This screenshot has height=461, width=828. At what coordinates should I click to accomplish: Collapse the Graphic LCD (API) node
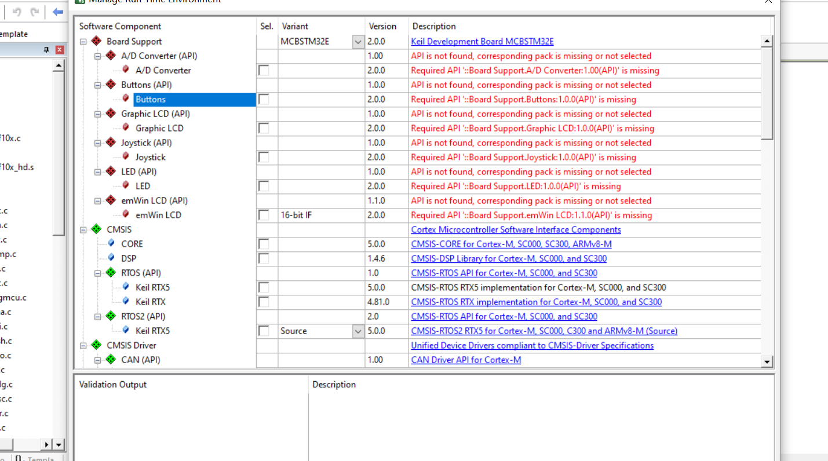[97, 114]
